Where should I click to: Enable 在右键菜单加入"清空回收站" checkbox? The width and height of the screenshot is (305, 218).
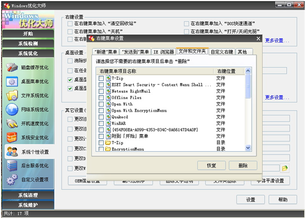[70, 24]
